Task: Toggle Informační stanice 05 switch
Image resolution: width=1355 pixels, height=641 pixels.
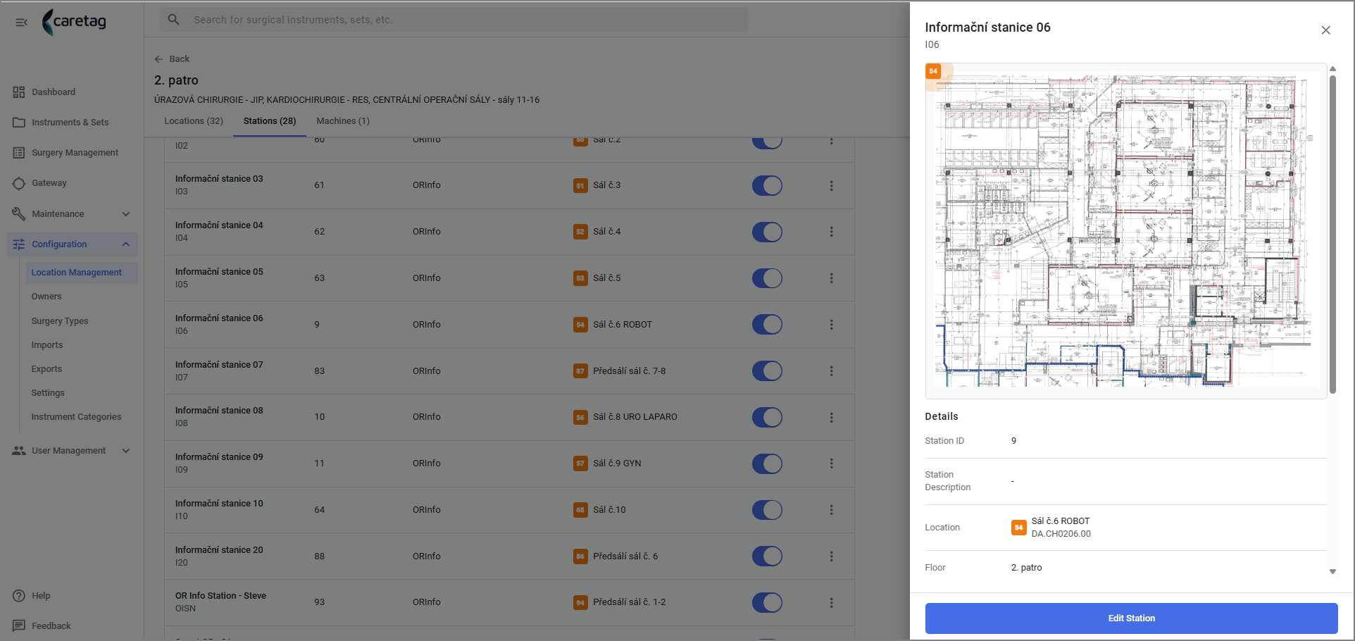Action: 767,278
